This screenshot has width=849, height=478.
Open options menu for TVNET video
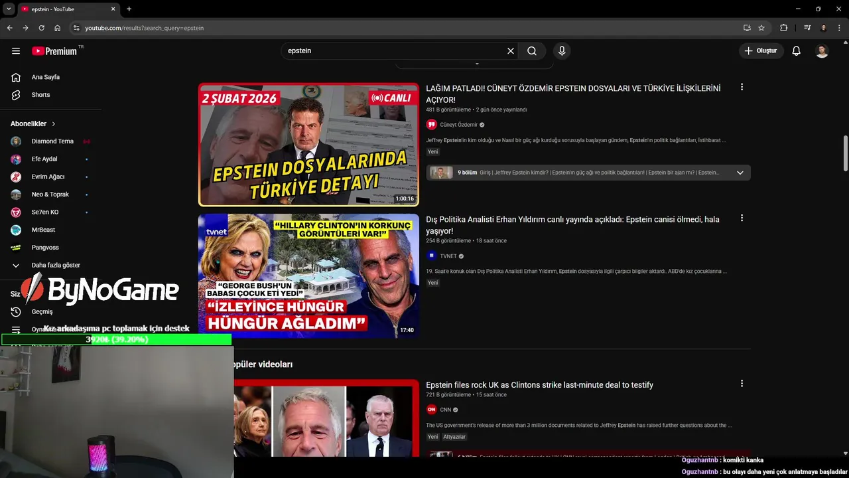[x=742, y=218]
